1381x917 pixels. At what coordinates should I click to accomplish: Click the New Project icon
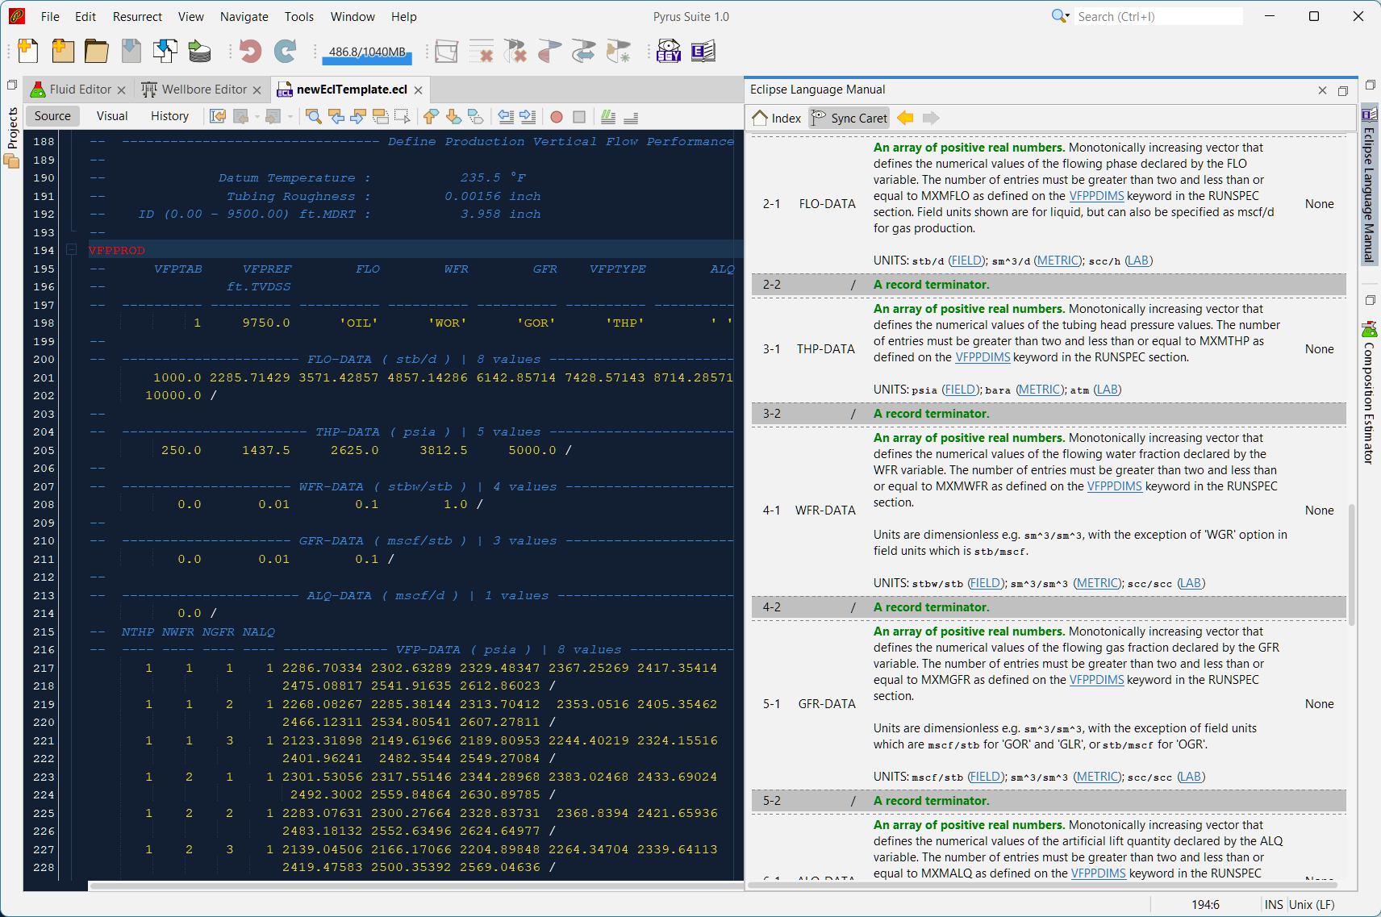pyautogui.click(x=63, y=51)
